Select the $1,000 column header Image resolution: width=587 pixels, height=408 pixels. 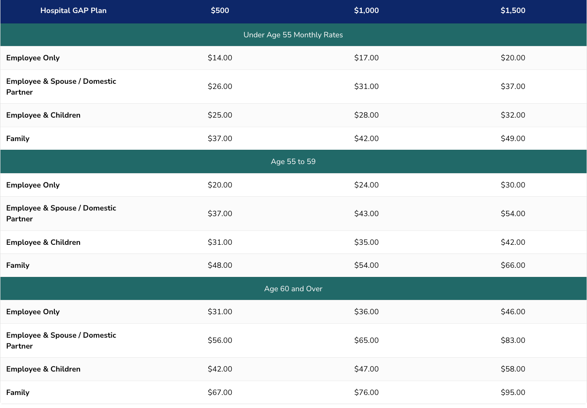pyautogui.click(x=367, y=10)
